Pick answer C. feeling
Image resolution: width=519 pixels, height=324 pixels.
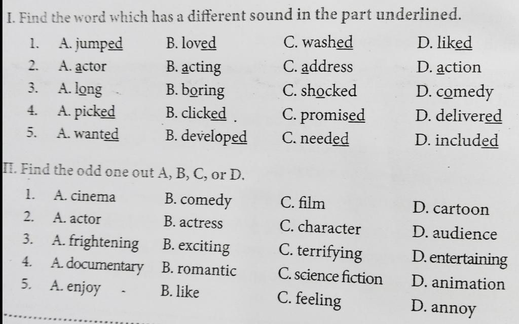[309, 300]
